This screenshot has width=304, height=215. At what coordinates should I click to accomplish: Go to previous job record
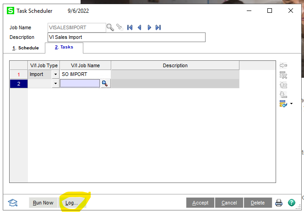(x=140, y=27)
